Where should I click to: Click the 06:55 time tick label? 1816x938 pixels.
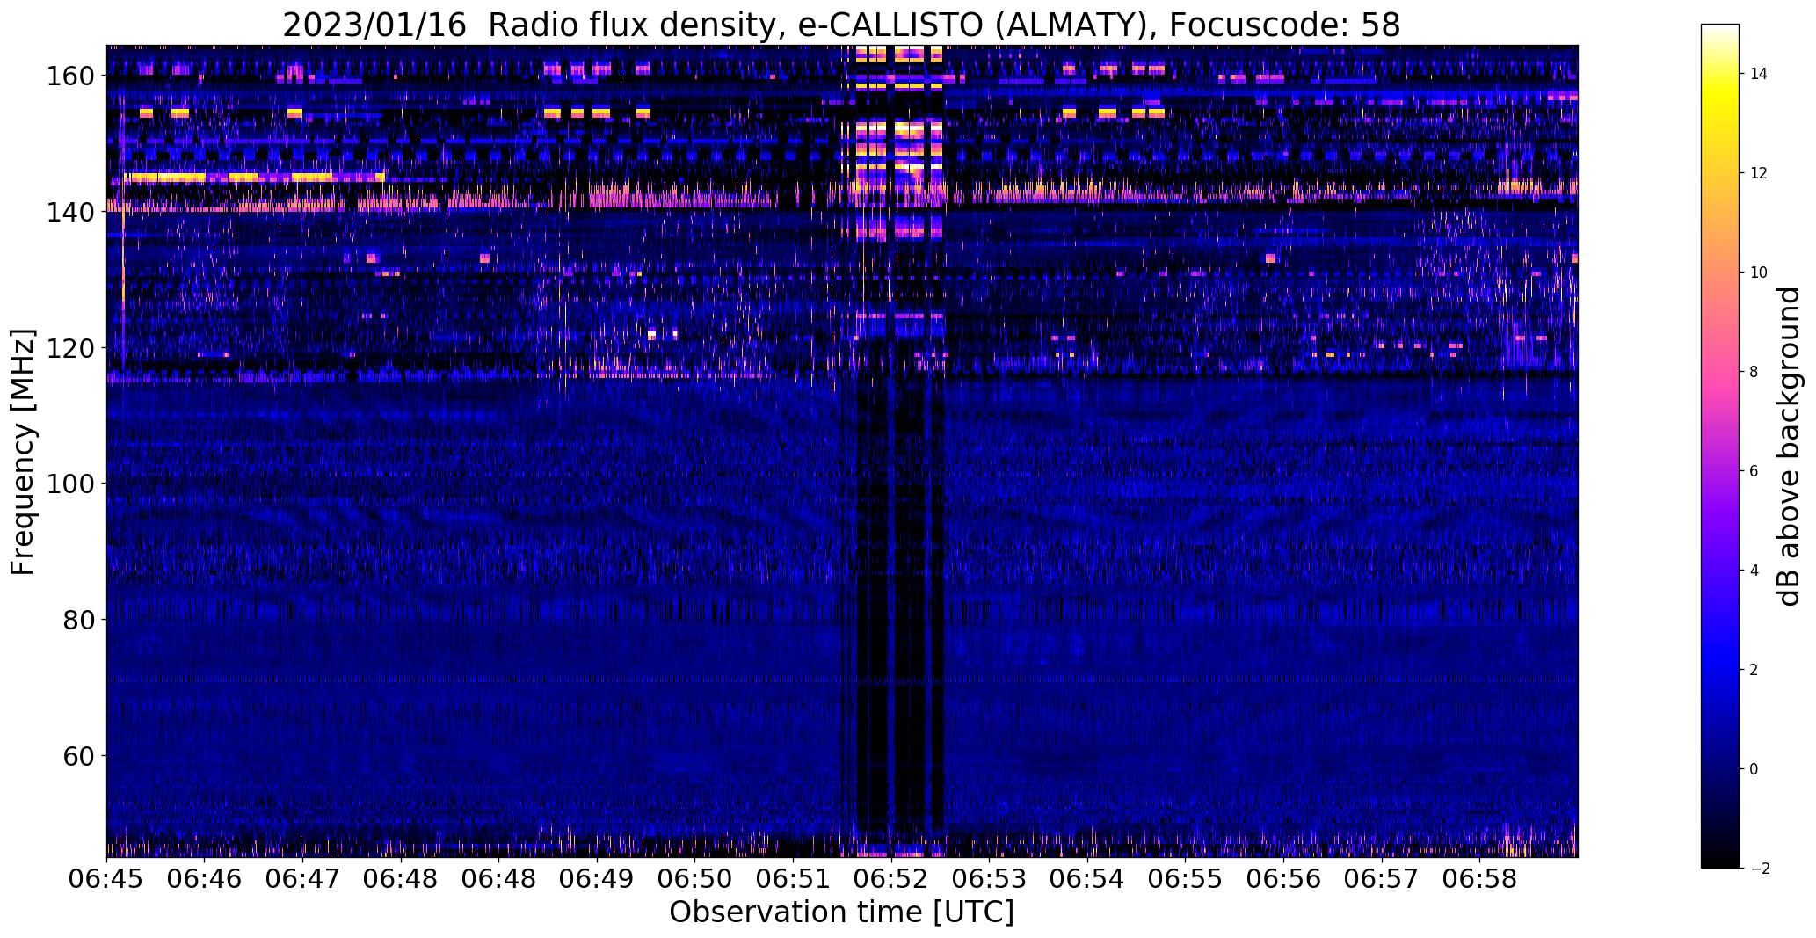pos(1186,879)
